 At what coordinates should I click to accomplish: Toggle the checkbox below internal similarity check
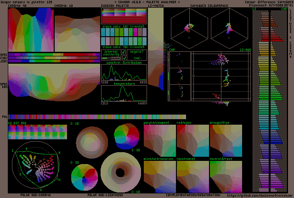click(124, 58)
